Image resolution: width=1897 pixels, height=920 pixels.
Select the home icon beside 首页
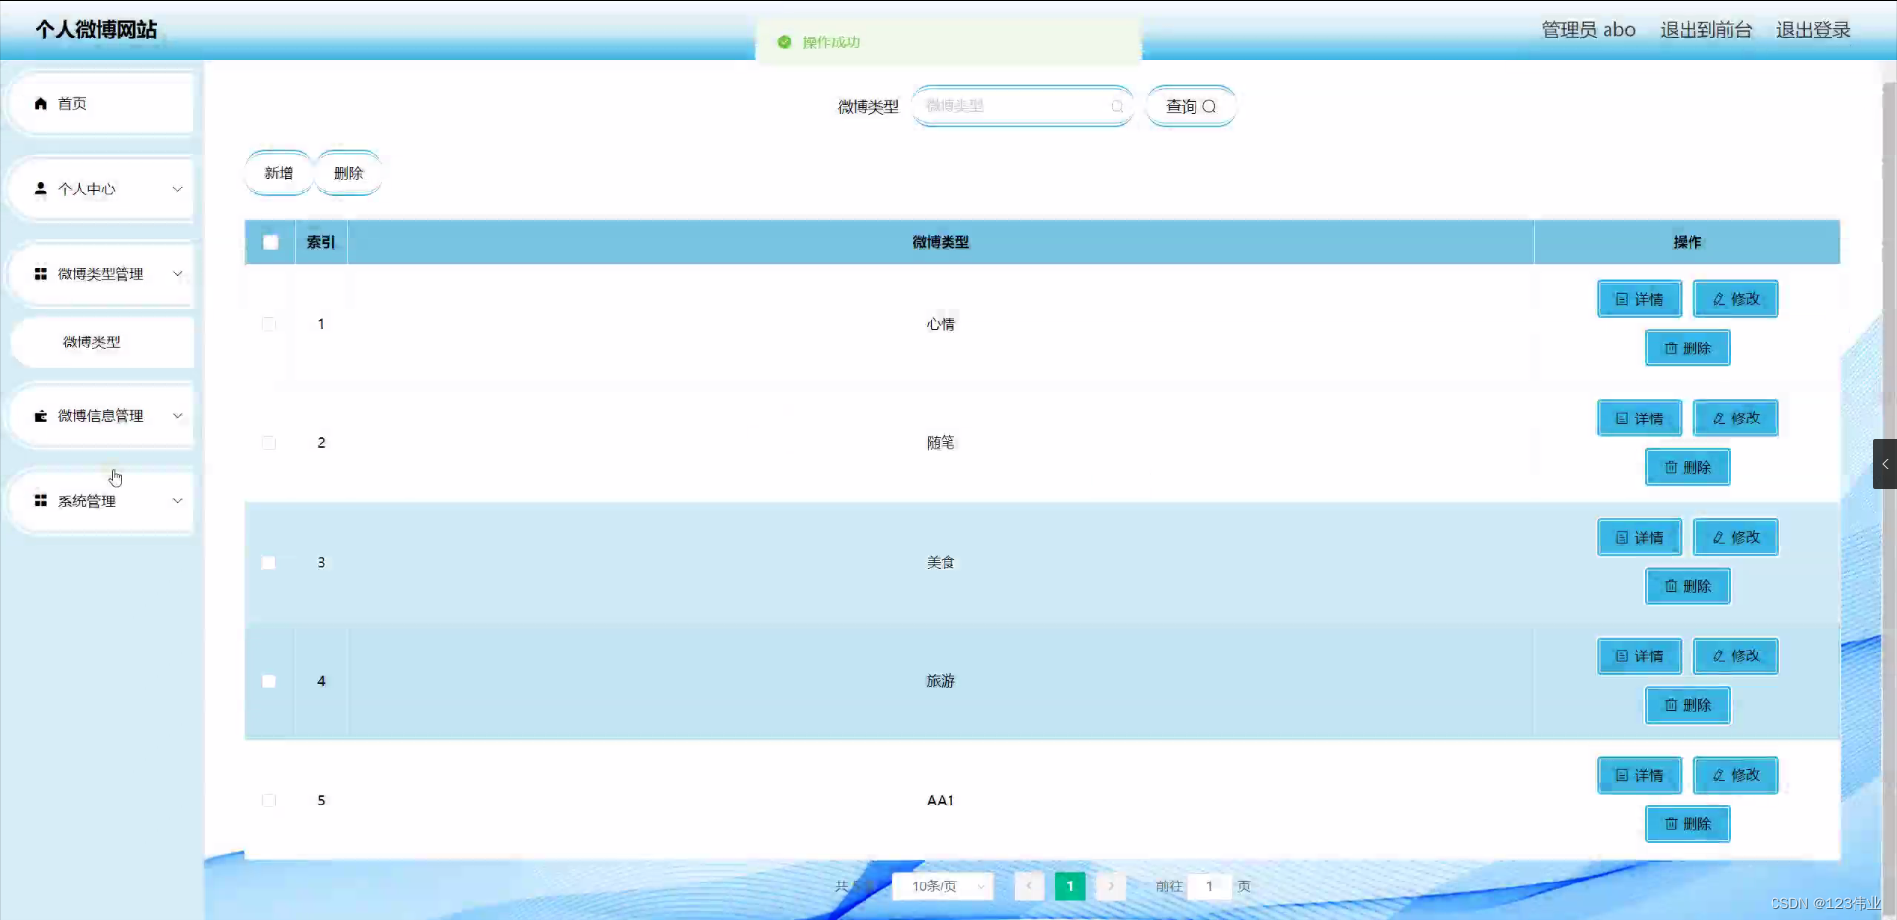click(40, 103)
